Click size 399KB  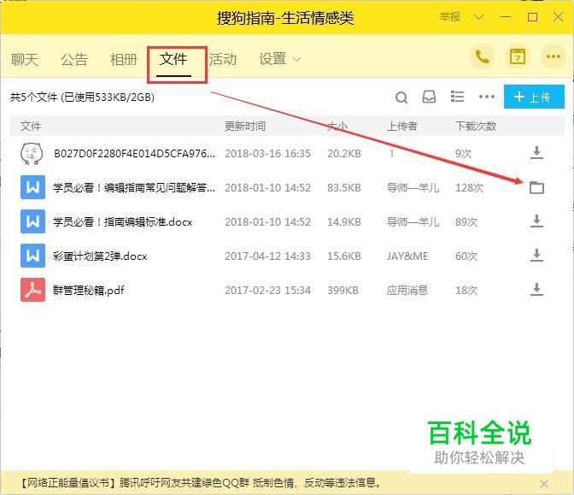(x=343, y=290)
